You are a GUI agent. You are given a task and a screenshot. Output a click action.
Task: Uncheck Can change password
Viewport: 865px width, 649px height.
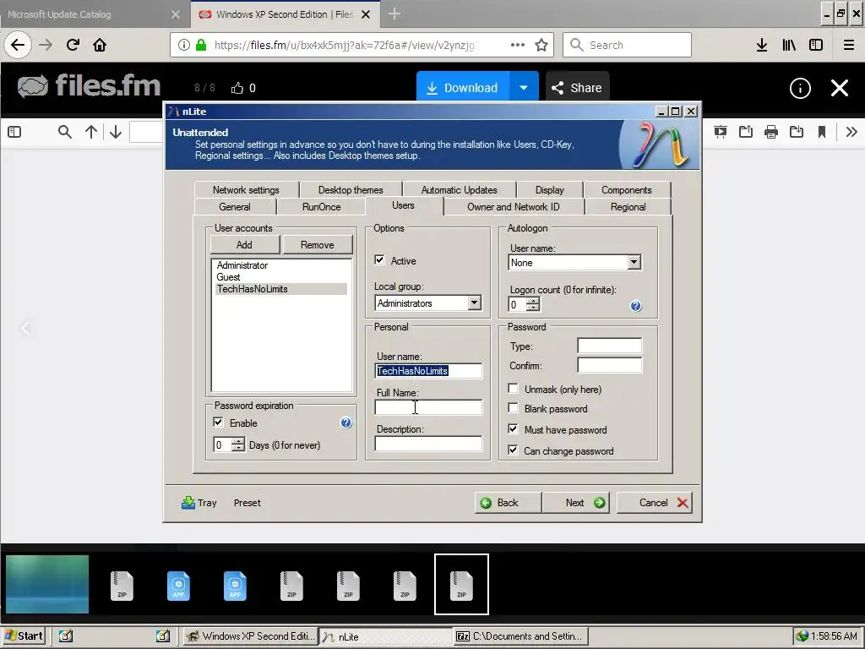pyautogui.click(x=513, y=450)
